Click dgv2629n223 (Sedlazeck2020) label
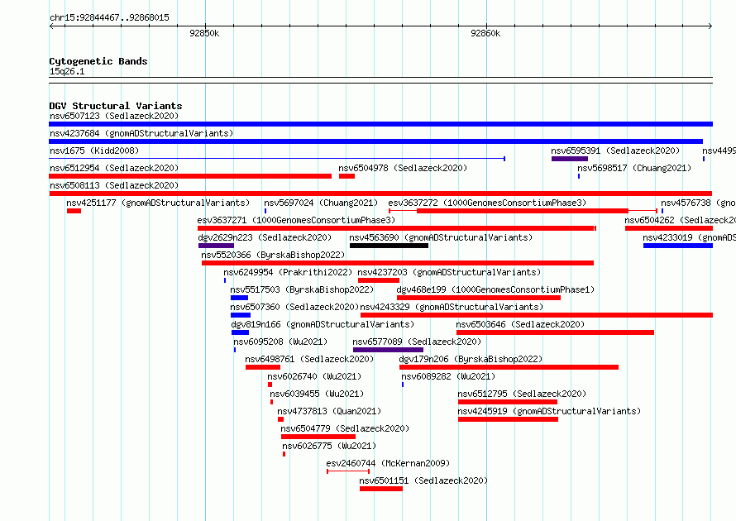Viewport: 736px width, 521px height. pyautogui.click(x=265, y=237)
